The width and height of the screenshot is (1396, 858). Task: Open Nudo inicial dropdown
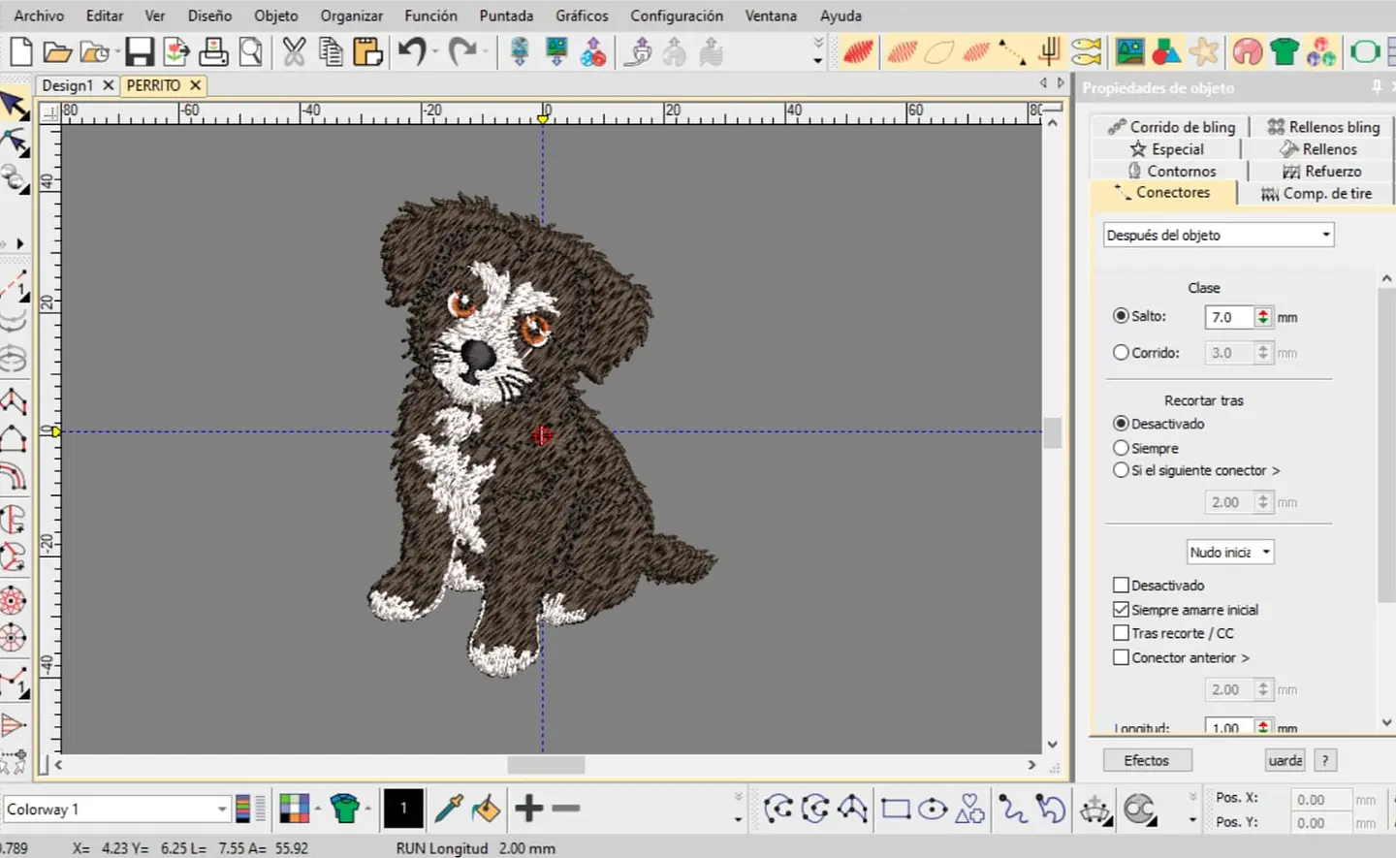click(1229, 552)
